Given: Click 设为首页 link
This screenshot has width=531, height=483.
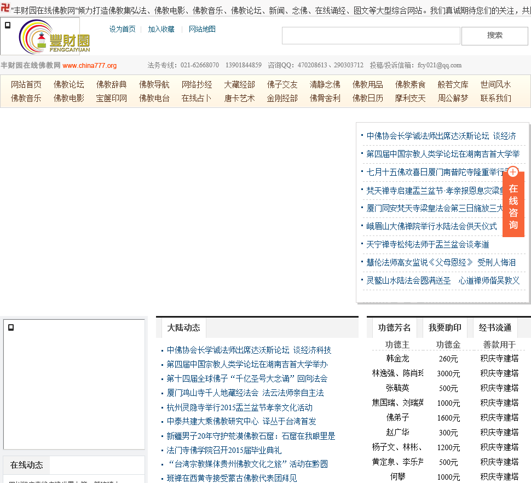Looking at the screenshot, I should 122,29.
